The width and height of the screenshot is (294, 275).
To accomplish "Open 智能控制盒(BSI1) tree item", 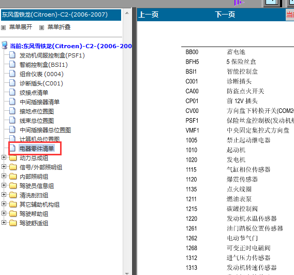I will 43,65.
